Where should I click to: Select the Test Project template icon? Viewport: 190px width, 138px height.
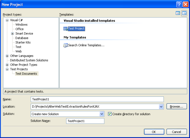[x=65, y=29]
